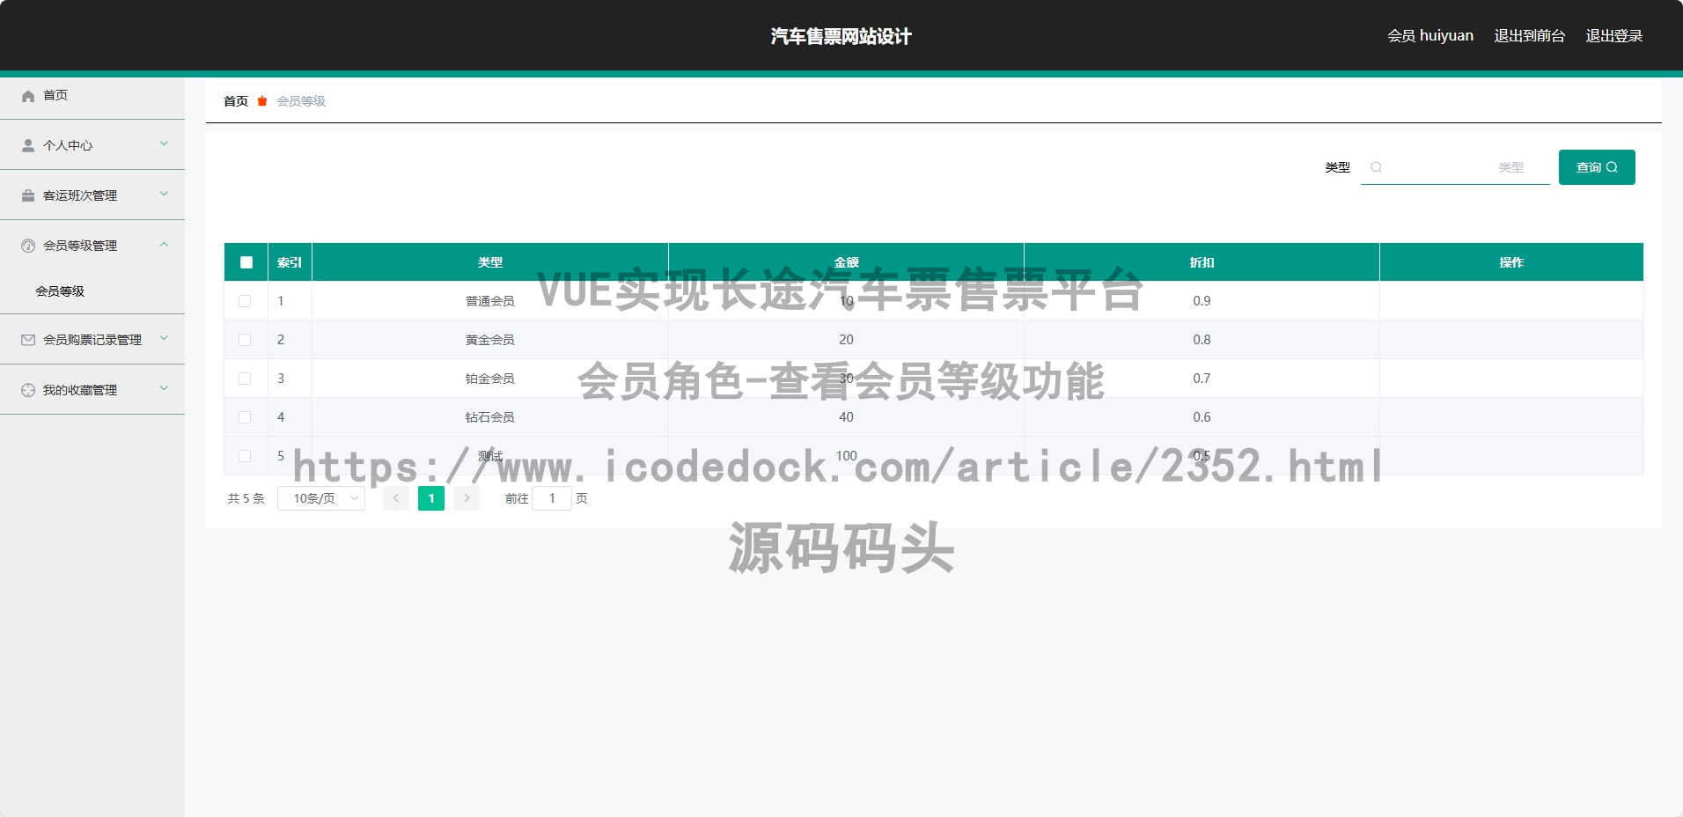This screenshot has height=817, width=1683.
Task: Click the 查询 search button
Action: [x=1597, y=167]
